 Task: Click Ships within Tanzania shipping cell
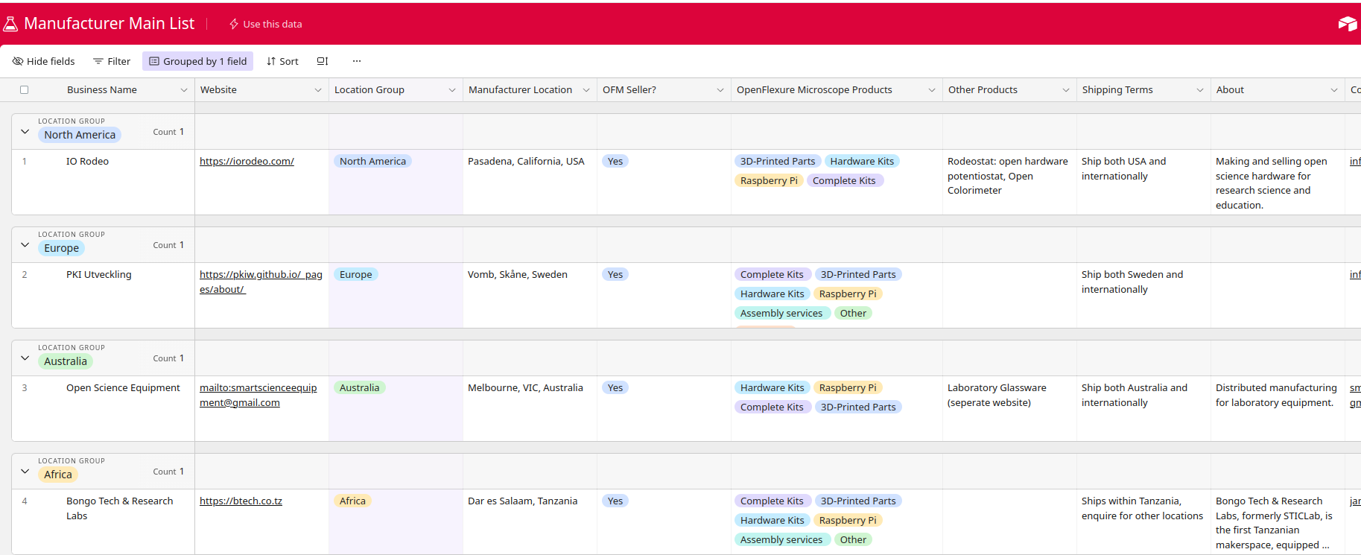(1143, 521)
